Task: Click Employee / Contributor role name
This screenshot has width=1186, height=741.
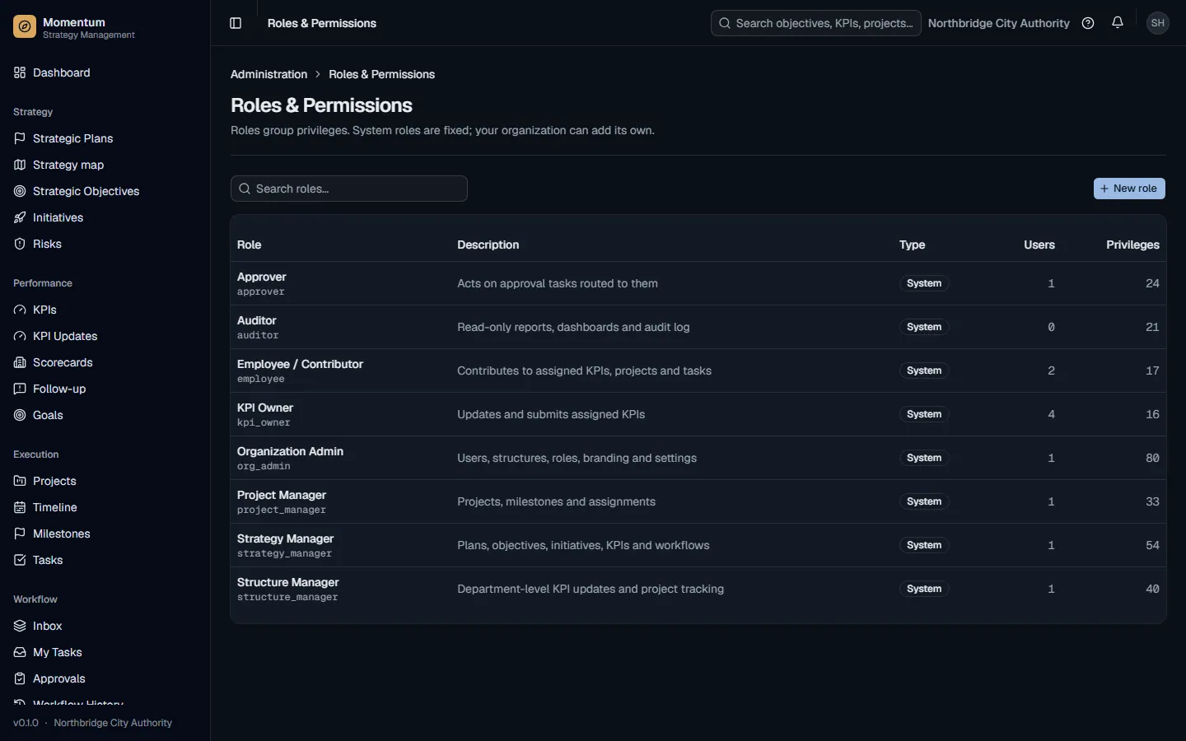Action: (x=300, y=364)
